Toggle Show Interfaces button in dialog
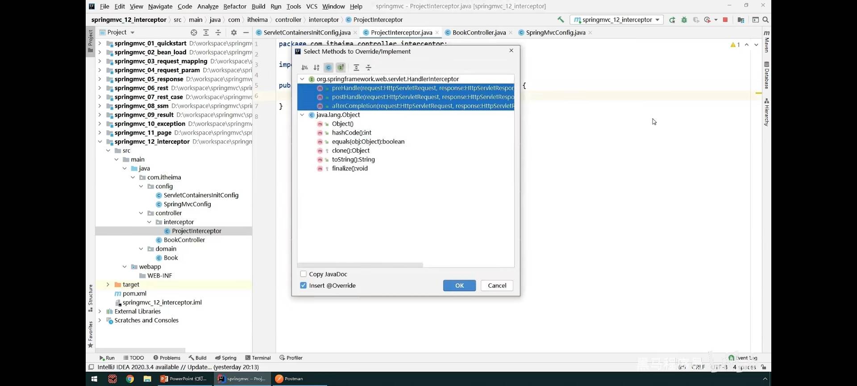The width and height of the screenshot is (857, 386). pos(341,67)
